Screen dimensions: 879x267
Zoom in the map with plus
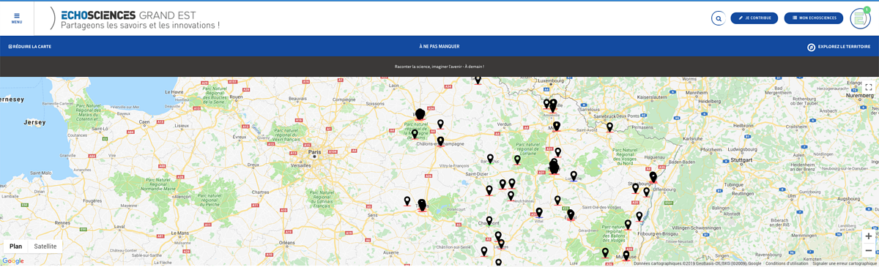[x=869, y=236]
